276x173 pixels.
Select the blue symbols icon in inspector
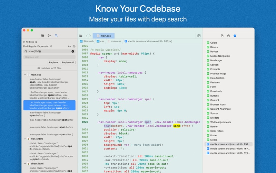click(235, 36)
